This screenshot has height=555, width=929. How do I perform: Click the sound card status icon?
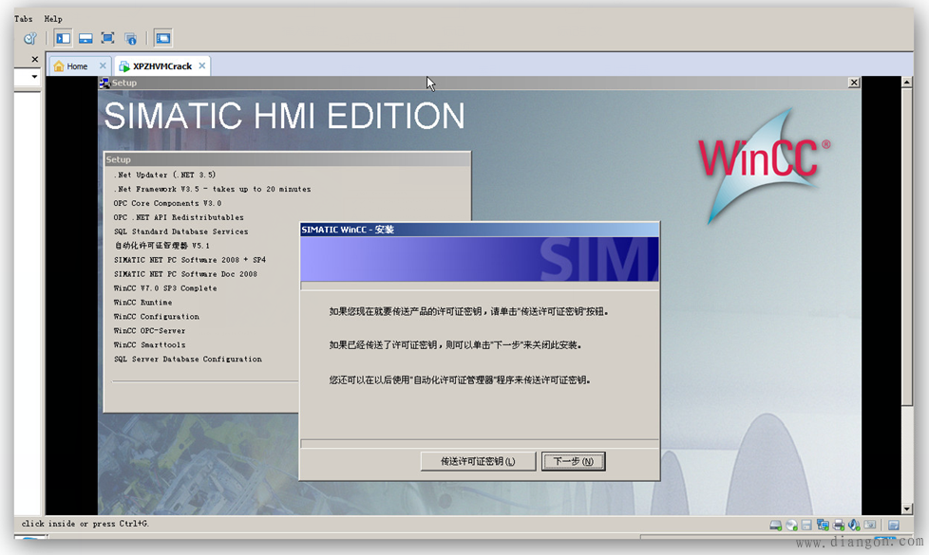[853, 525]
